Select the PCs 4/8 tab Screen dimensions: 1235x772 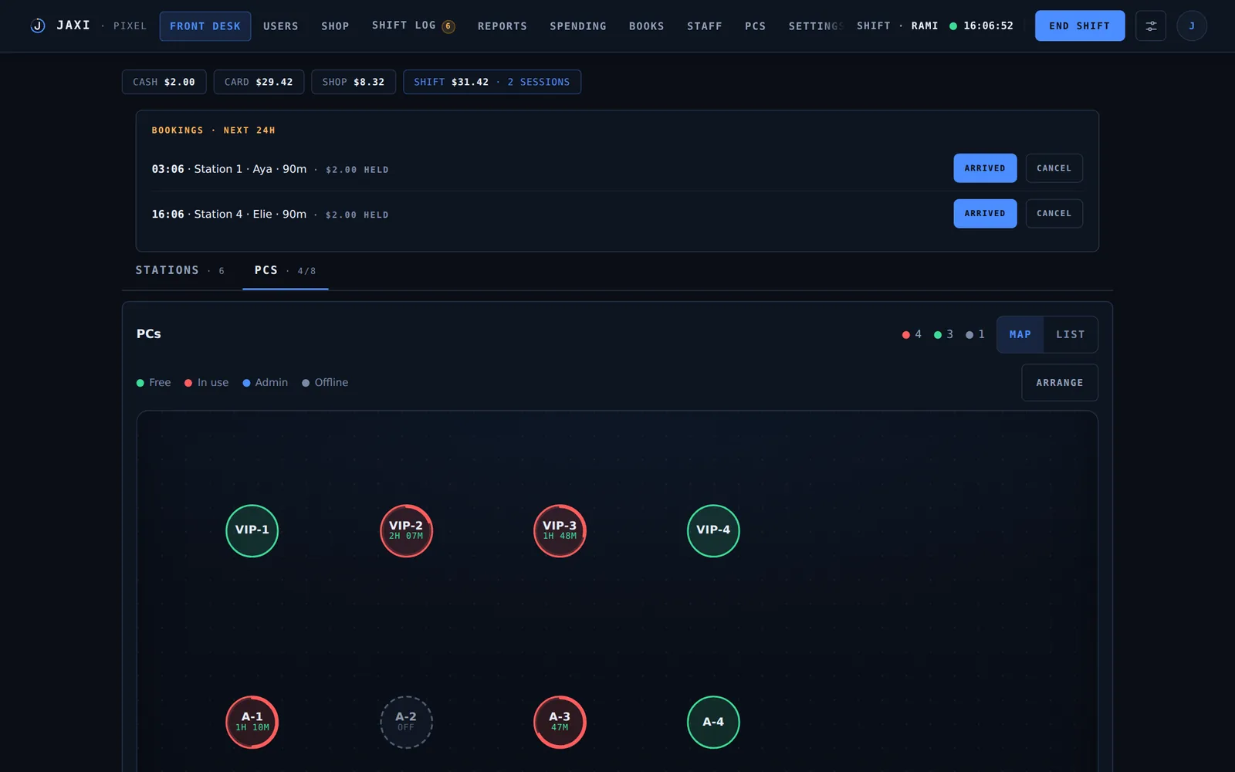click(x=285, y=270)
